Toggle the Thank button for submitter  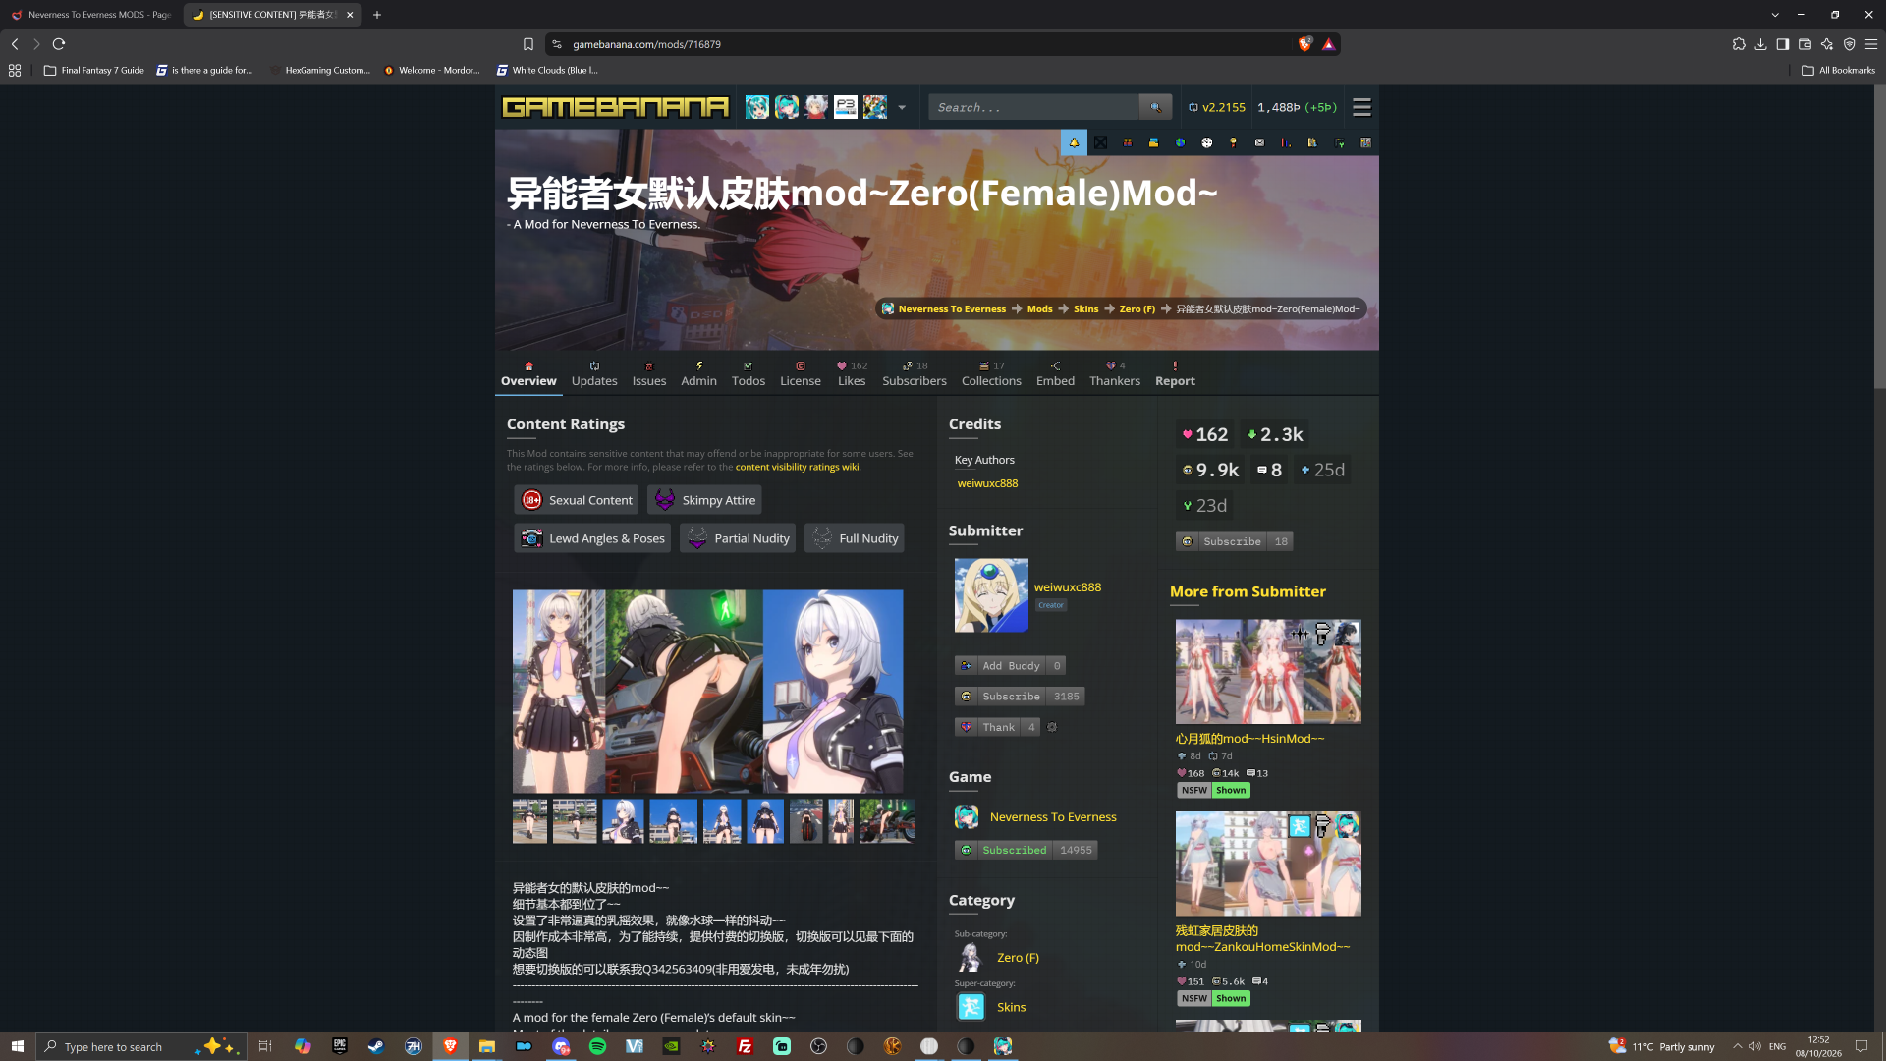997,727
